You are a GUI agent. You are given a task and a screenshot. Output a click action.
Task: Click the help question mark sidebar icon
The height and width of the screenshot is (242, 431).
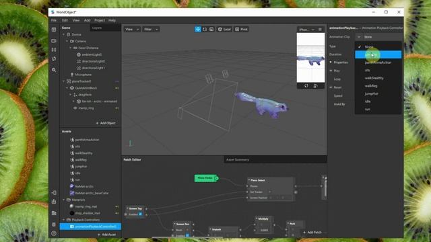tap(54, 233)
